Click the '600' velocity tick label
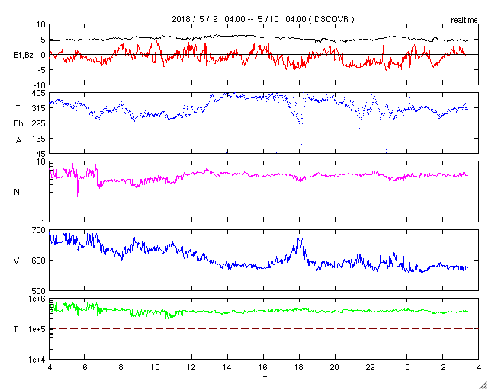 click(x=40, y=261)
